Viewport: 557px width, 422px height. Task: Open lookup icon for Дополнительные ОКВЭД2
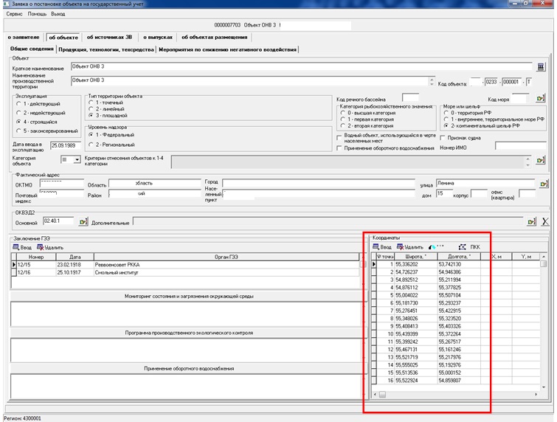(x=530, y=221)
